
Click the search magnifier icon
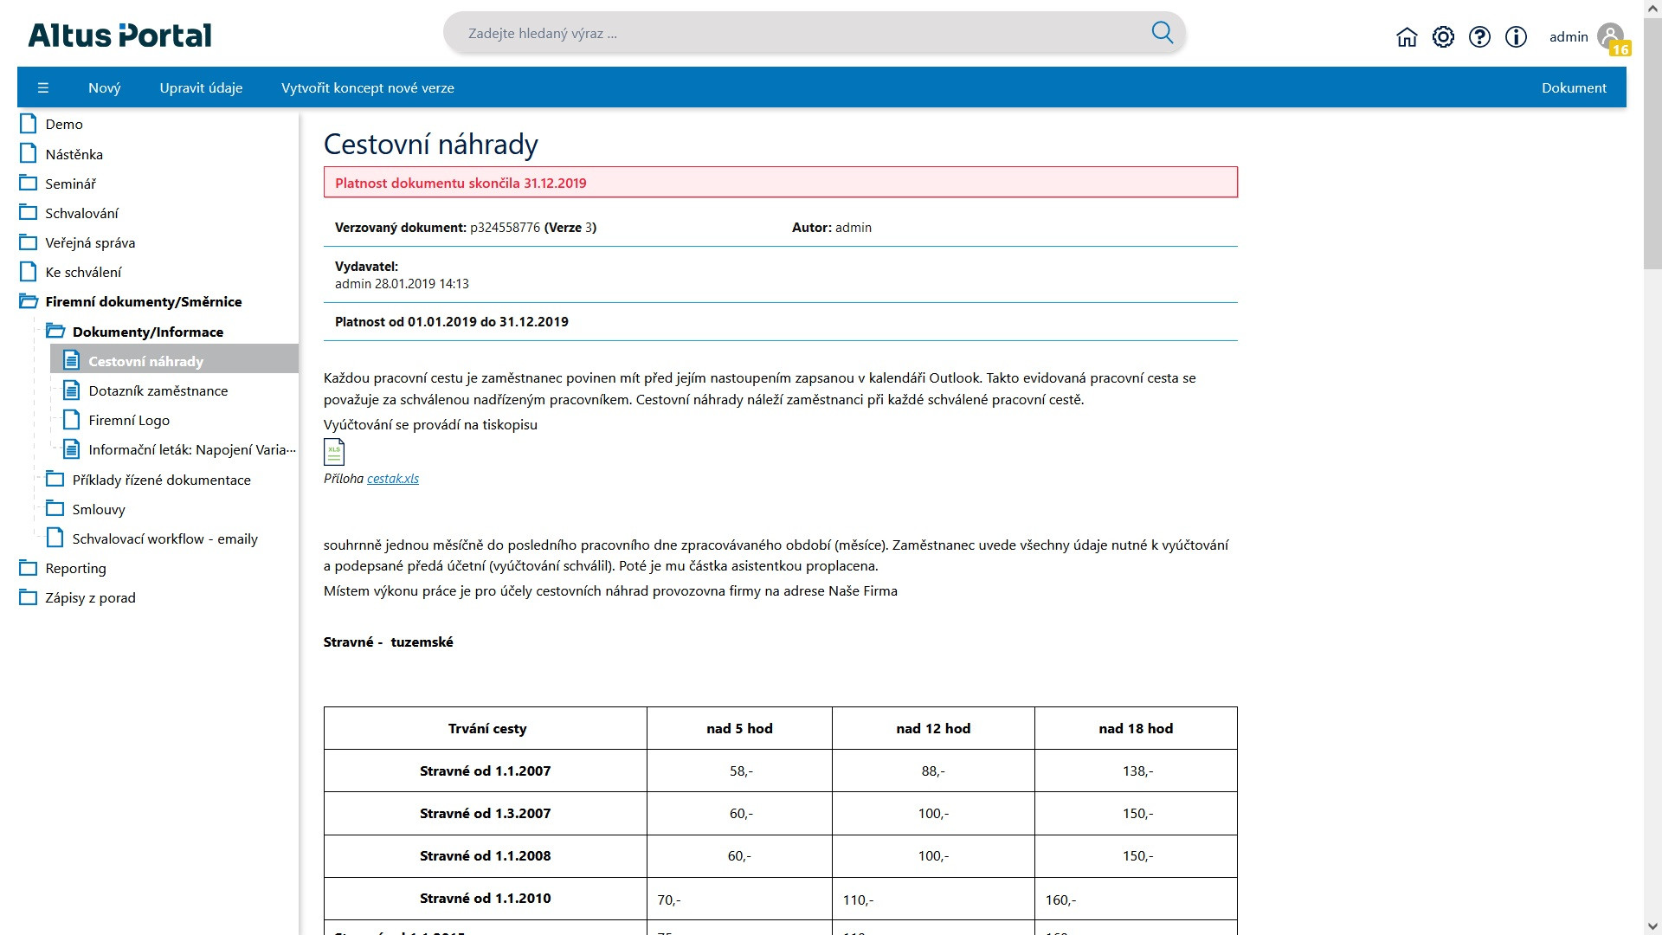(x=1162, y=33)
